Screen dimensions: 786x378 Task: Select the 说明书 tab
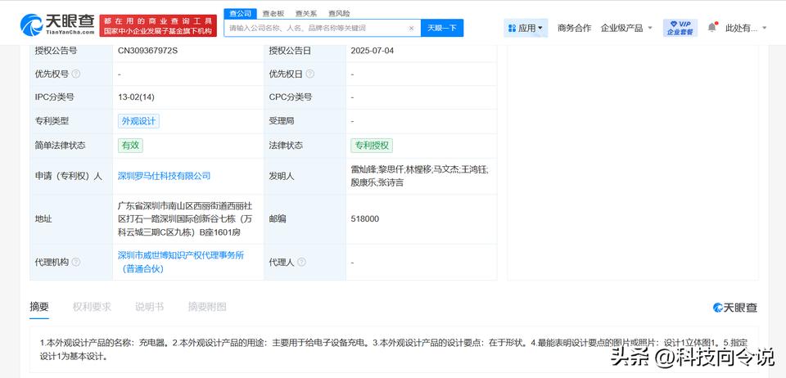point(149,307)
